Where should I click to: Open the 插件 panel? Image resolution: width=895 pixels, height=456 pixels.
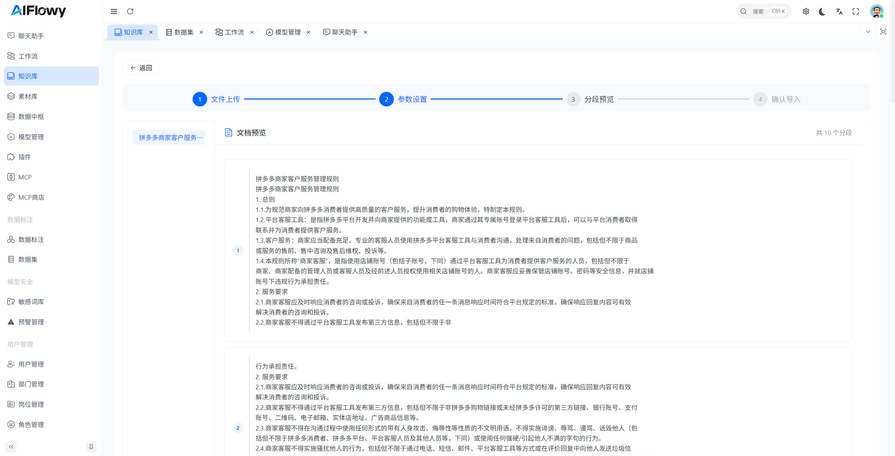pos(24,157)
